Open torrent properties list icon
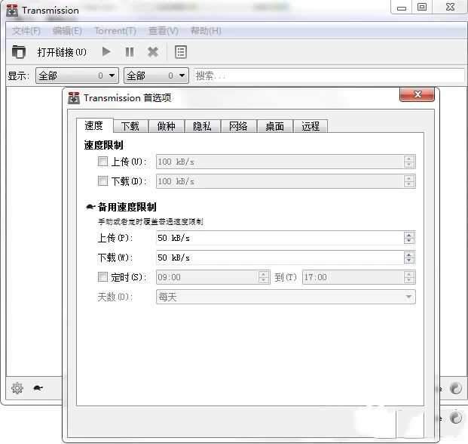468x444 pixels. (181, 52)
